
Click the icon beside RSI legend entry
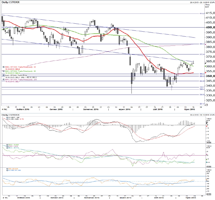click(7, 169)
